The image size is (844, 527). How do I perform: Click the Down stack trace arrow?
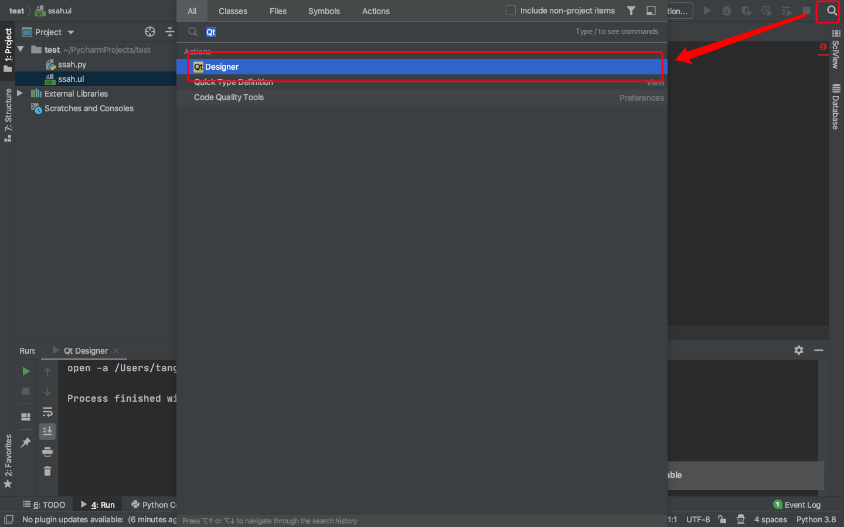click(x=47, y=391)
